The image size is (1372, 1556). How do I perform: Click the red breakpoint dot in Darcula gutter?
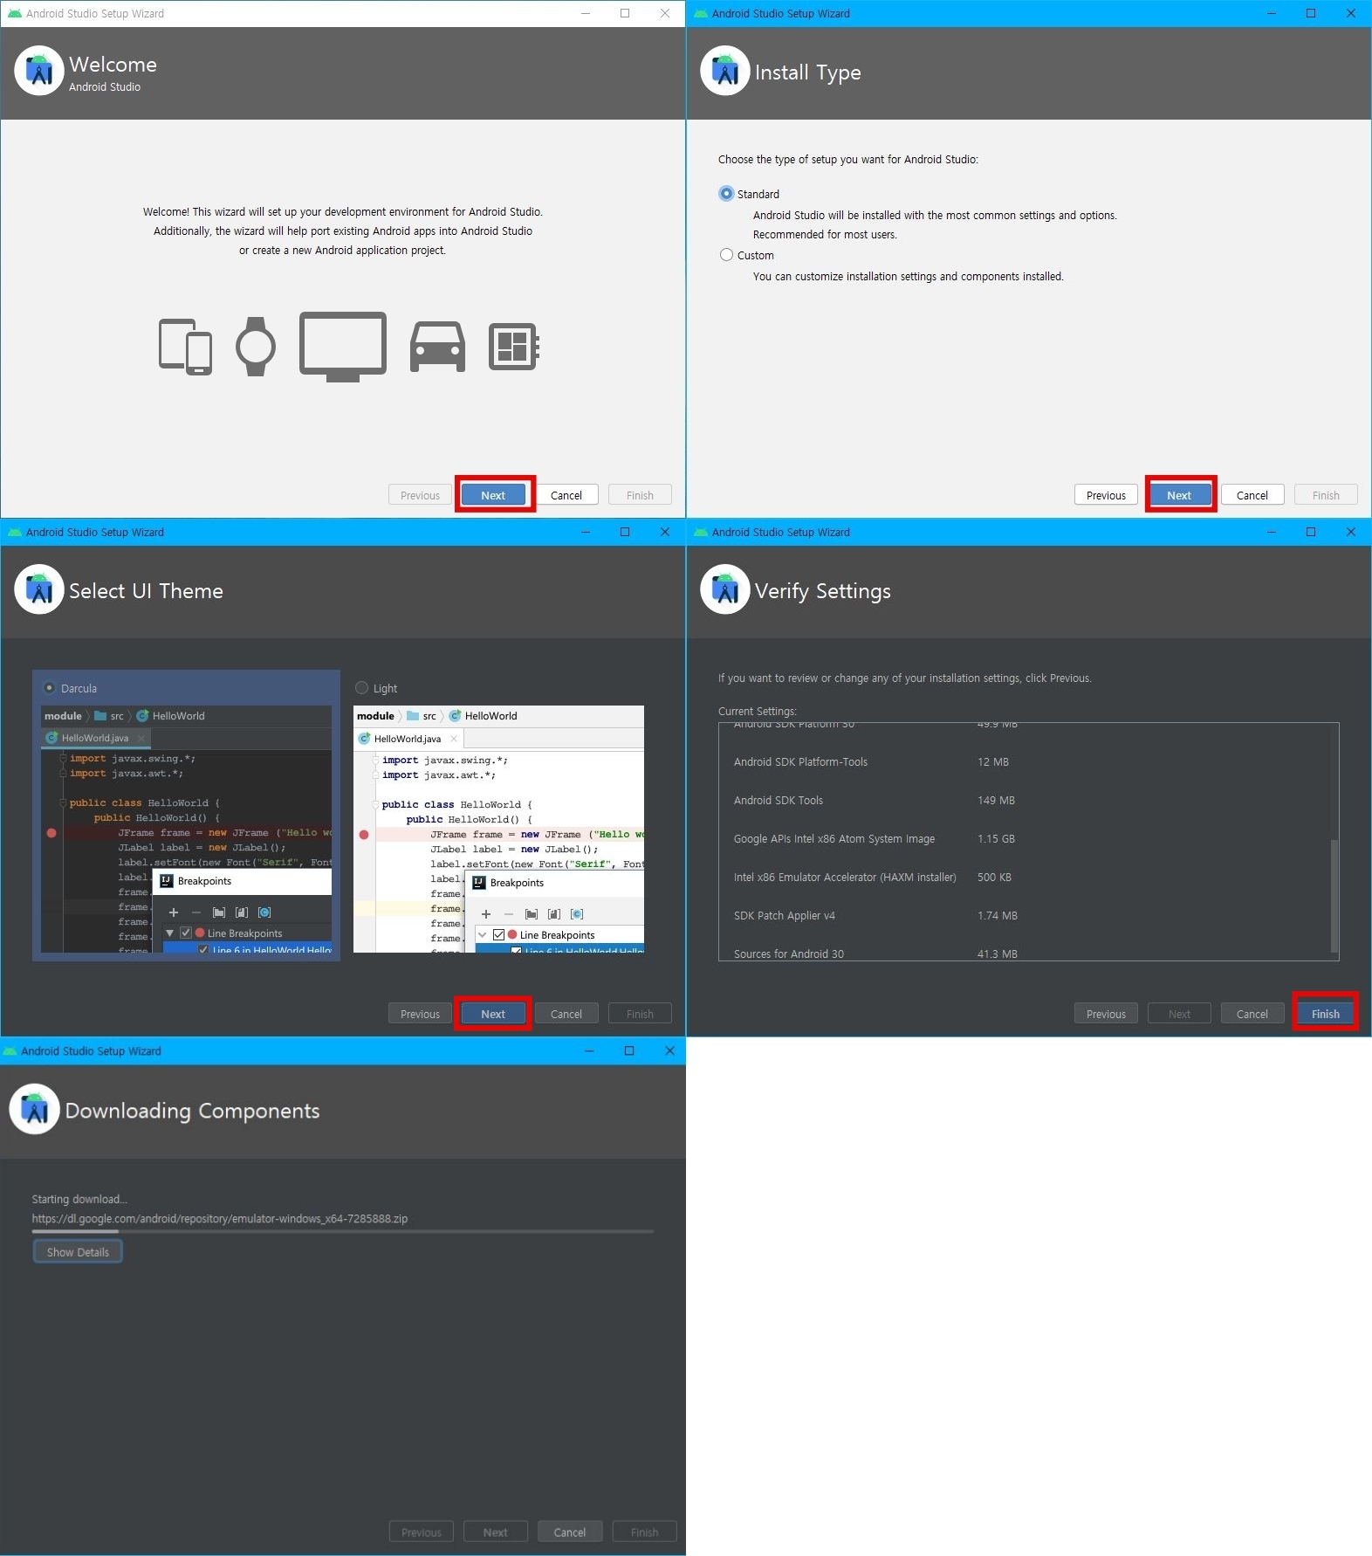(x=51, y=833)
